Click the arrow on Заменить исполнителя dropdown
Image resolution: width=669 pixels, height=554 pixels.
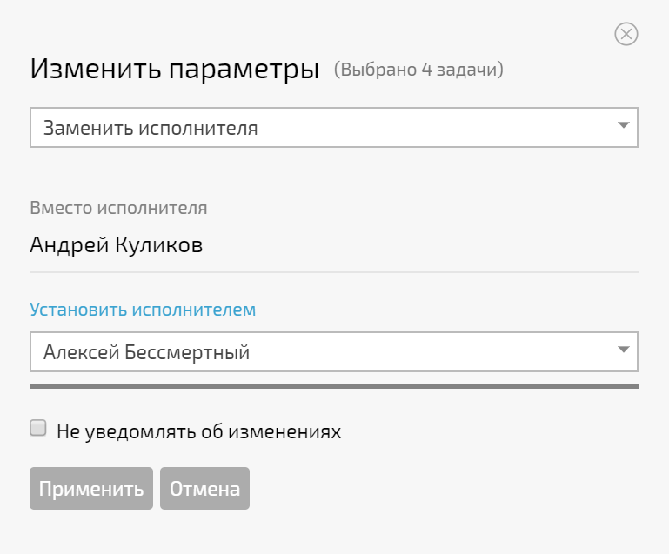[x=624, y=125]
